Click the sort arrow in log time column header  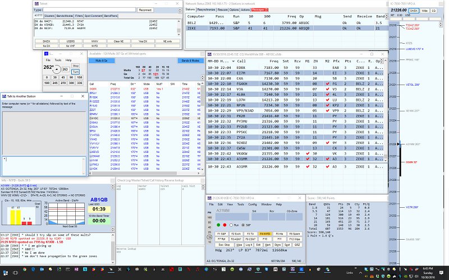point(233,61)
